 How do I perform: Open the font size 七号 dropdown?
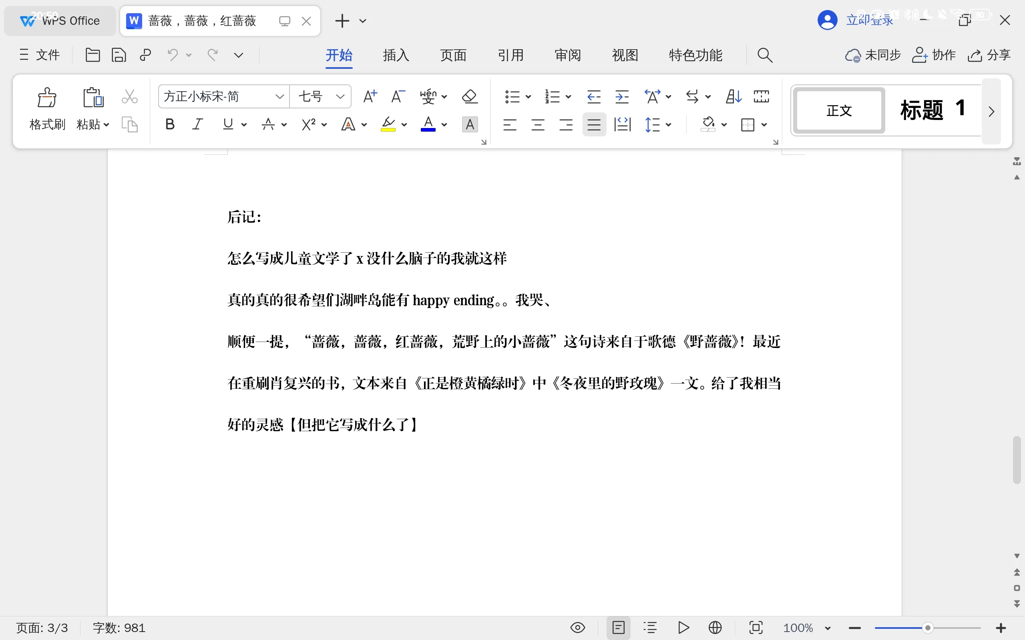[340, 96]
